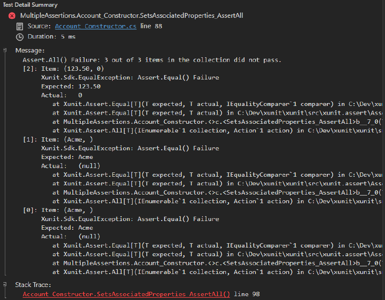This screenshot has width=385, height=300.
Task: Click the 'line 88' source text
Action: tap(151, 26)
